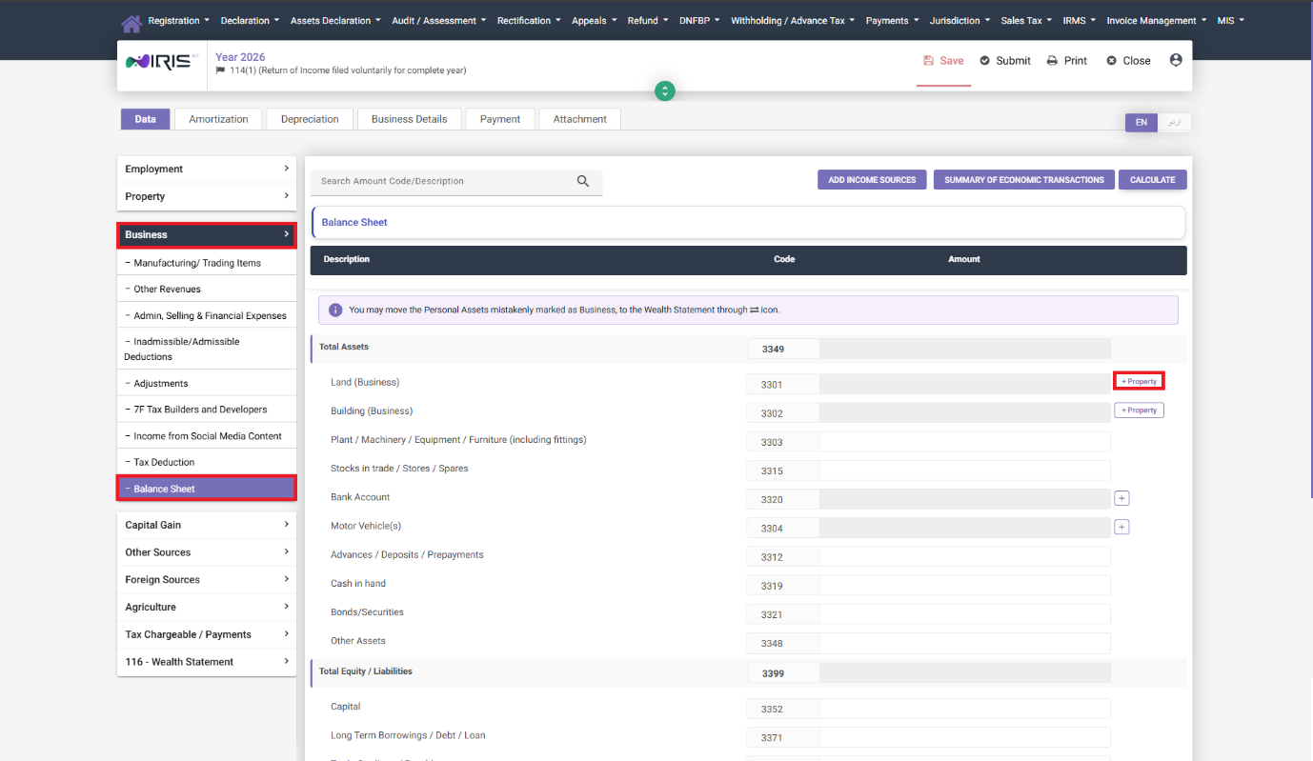Viewport: 1313px width, 761px height.
Task: Open the Audit / Assessment menu
Action: click(x=438, y=20)
